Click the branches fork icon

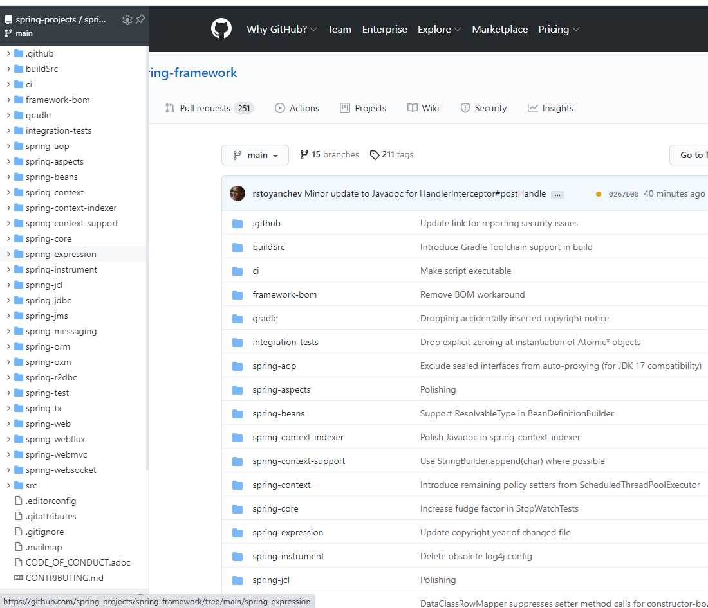304,155
